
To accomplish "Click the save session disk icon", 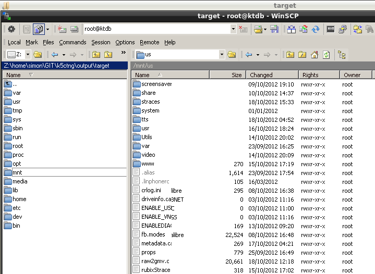I will pos(274,29).
